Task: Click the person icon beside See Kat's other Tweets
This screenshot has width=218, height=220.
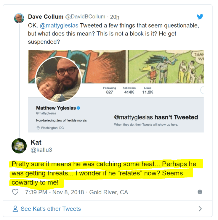Action: pyautogui.click(x=15, y=209)
